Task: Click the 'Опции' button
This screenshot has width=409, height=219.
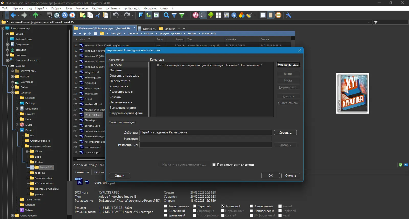Action: point(119,176)
